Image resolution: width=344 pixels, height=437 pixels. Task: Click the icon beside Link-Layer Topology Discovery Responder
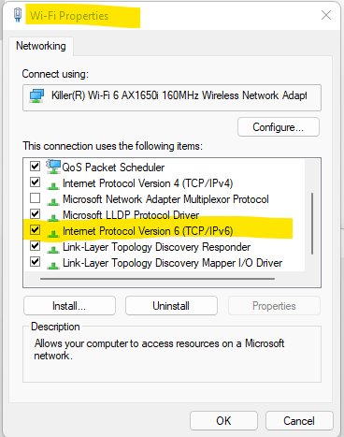(x=53, y=250)
